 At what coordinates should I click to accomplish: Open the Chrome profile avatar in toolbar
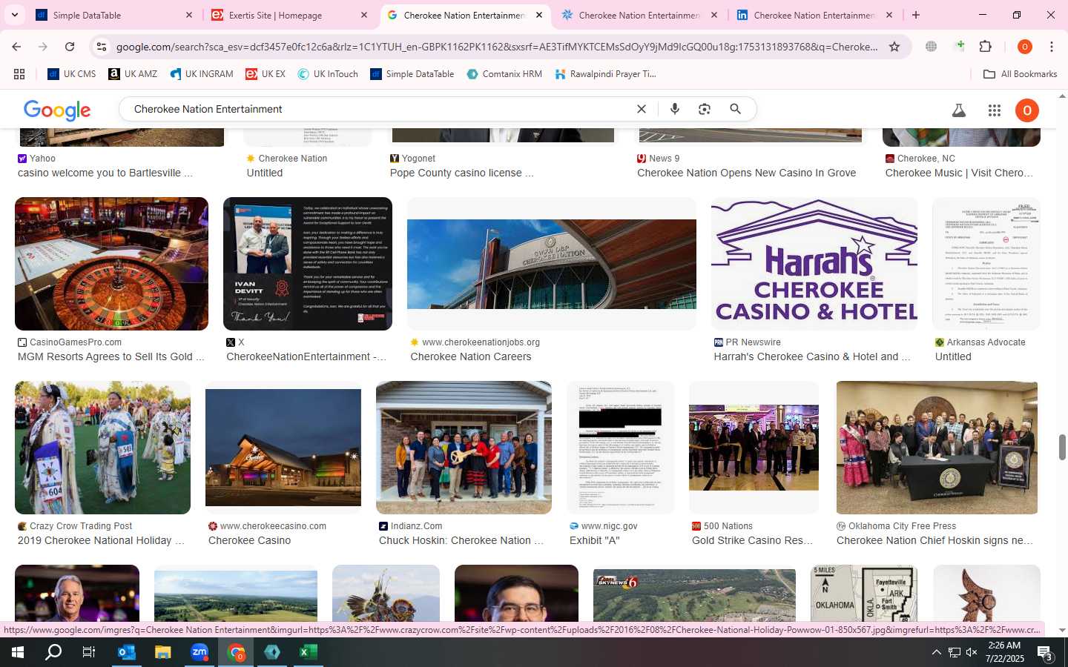pos(1025,47)
